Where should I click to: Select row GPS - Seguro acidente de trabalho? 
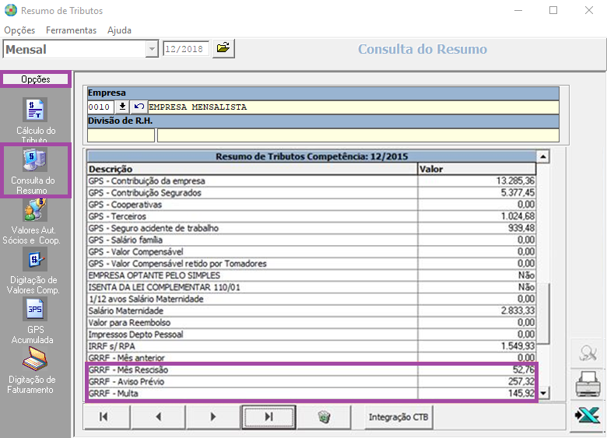click(x=311, y=228)
